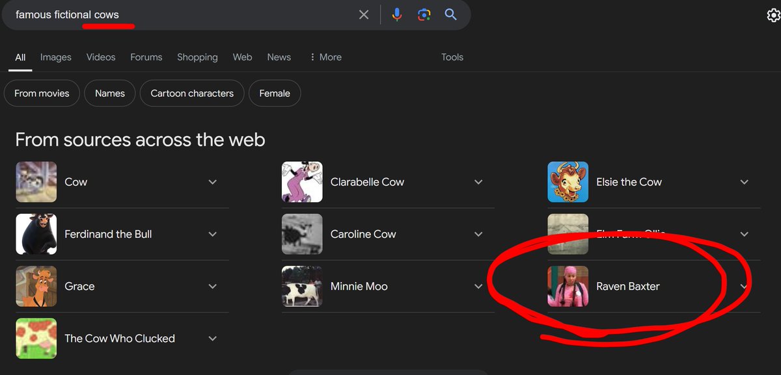Image resolution: width=781 pixels, height=375 pixels.
Task: Submit search with magnifier icon
Action: tap(451, 14)
